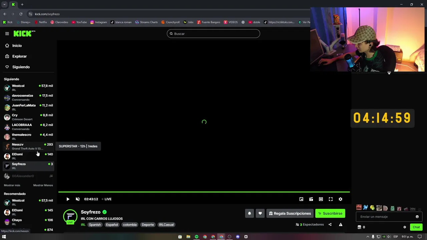Open the emoji picker in chat
This screenshot has width=427, height=240.
[417, 217]
